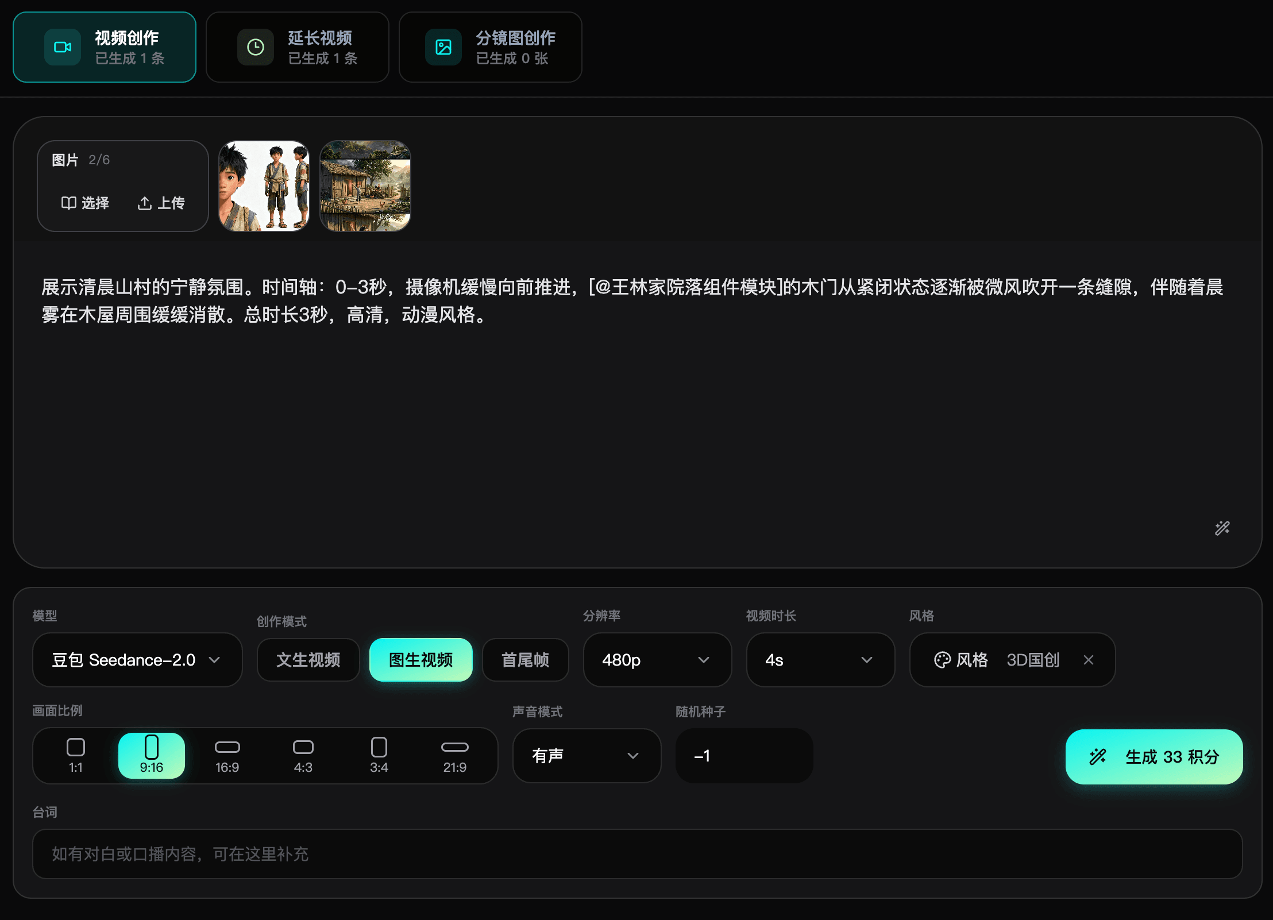Open the 4s video duration dropdown
This screenshot has width=1273, height=920.
(820, 660)
